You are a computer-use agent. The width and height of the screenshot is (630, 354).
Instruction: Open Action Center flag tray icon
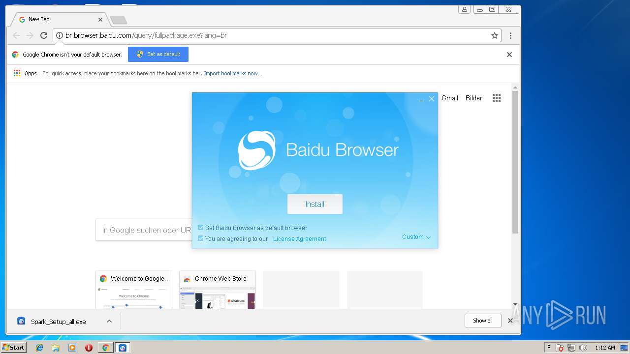click(x=560, y=348)
